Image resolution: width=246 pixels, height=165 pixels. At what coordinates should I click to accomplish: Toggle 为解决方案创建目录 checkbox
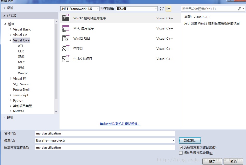[x=181, y=148]
